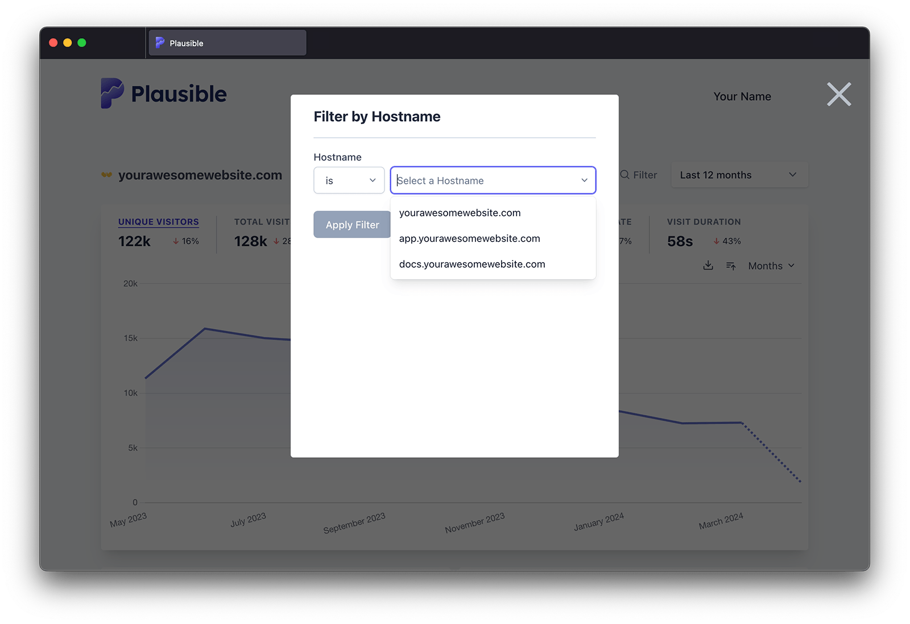Click the 43% change indicator under Visit Duration
910x624 pixels.
tap(727, 241)
